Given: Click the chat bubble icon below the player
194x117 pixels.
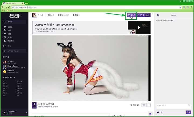Looking at the screenshot, I should click(x=150, y=114).
